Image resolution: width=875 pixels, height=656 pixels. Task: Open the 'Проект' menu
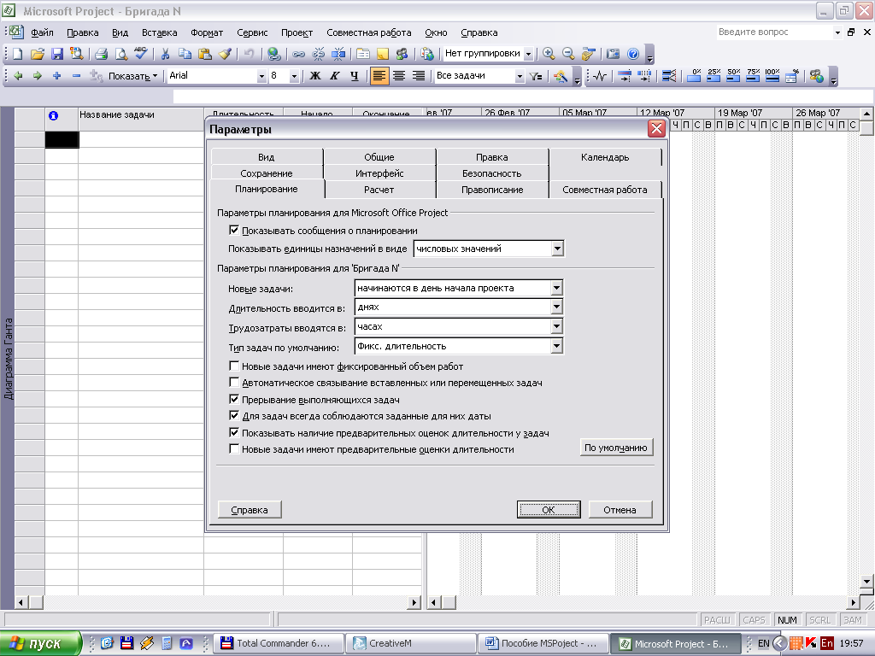click(297, 32)
